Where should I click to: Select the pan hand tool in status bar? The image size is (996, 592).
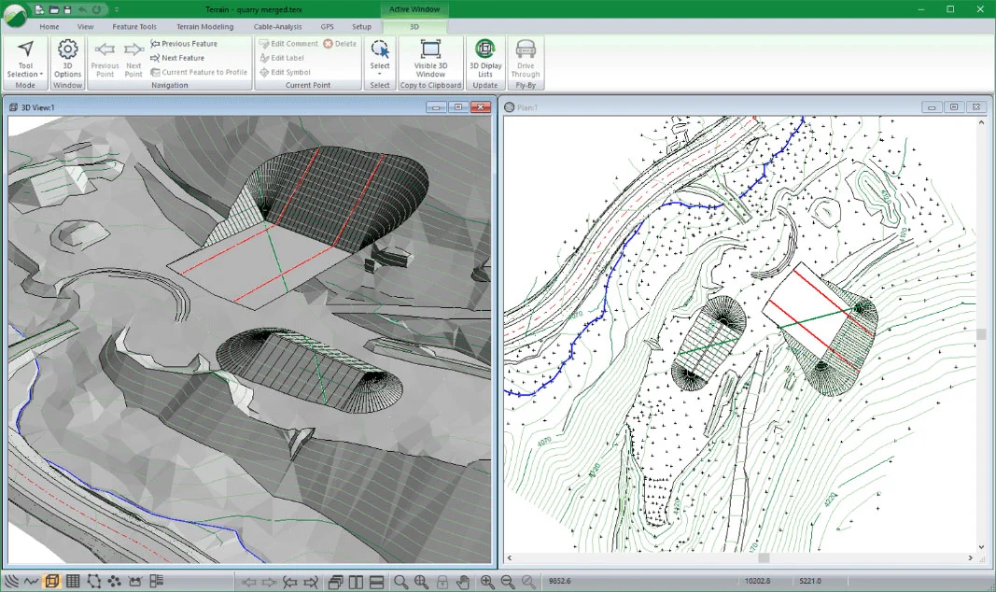463,582
